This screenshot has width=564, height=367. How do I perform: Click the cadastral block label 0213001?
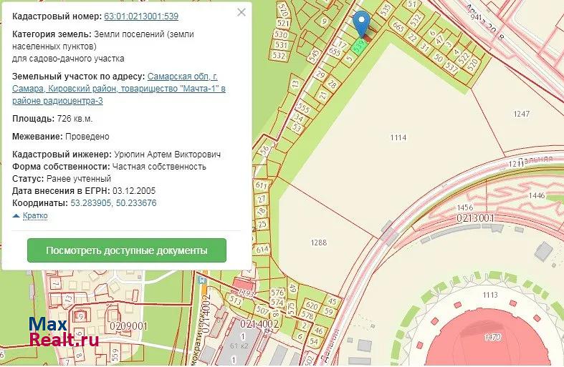click(475, 217)
